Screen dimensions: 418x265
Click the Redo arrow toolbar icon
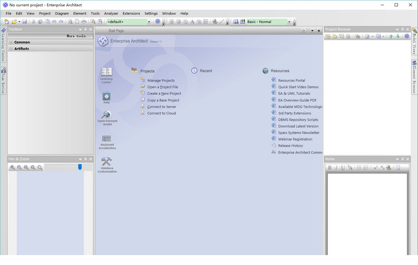(x=61, y=22)
